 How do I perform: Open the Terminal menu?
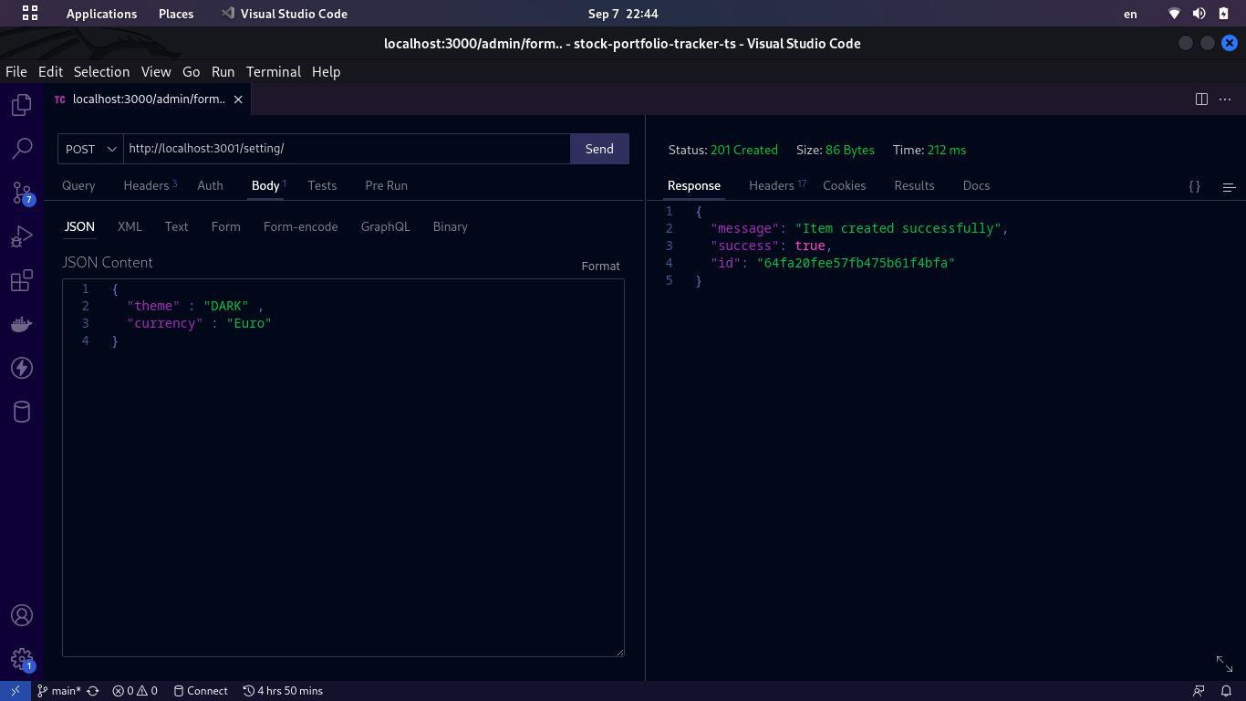pos(273,72)
